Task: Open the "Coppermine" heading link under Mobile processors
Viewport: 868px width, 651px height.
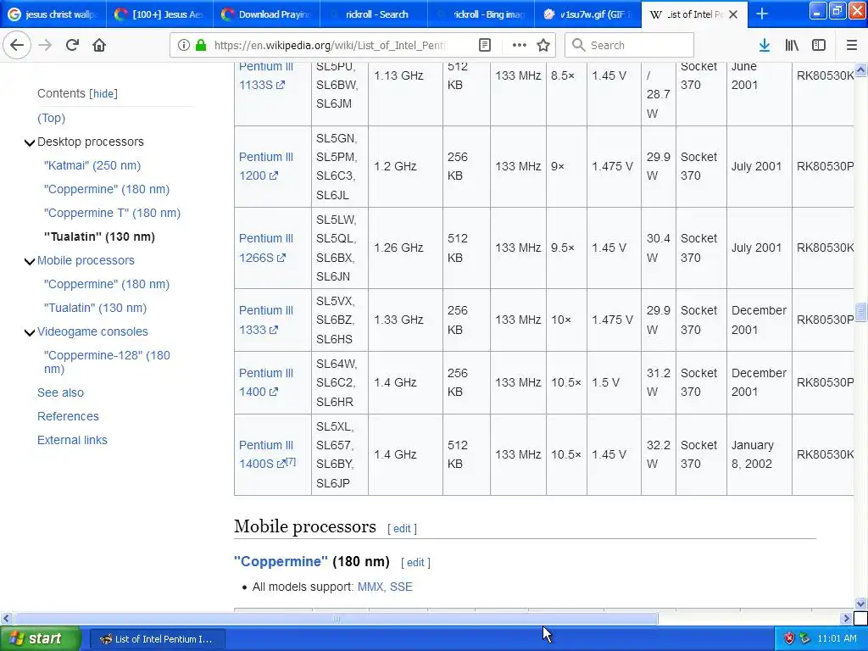Action: (x=281, y=561)
